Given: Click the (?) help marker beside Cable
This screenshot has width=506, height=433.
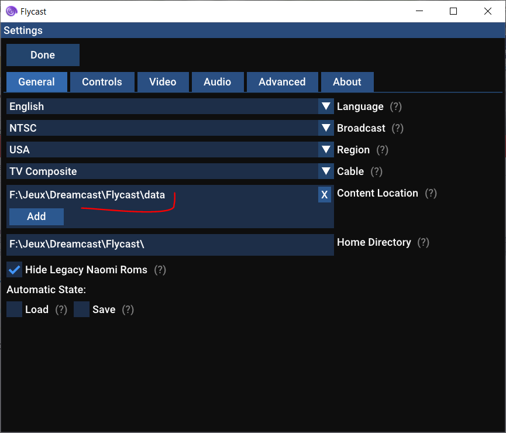Looking at the screenshot, I should pos(376,171).
